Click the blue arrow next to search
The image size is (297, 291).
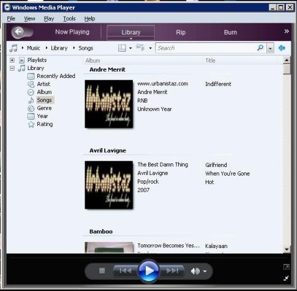pos(282,48)
